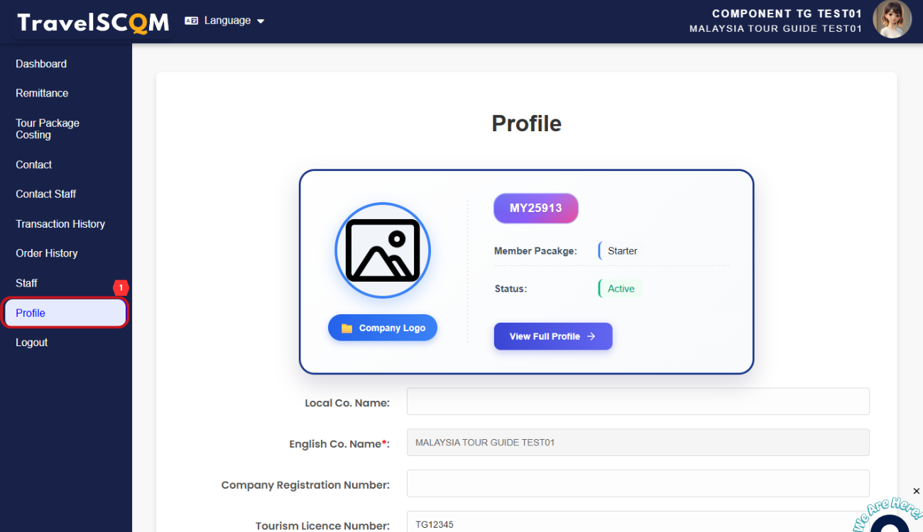
Task: Click the View Full Profile button
Action: (552, 336)
